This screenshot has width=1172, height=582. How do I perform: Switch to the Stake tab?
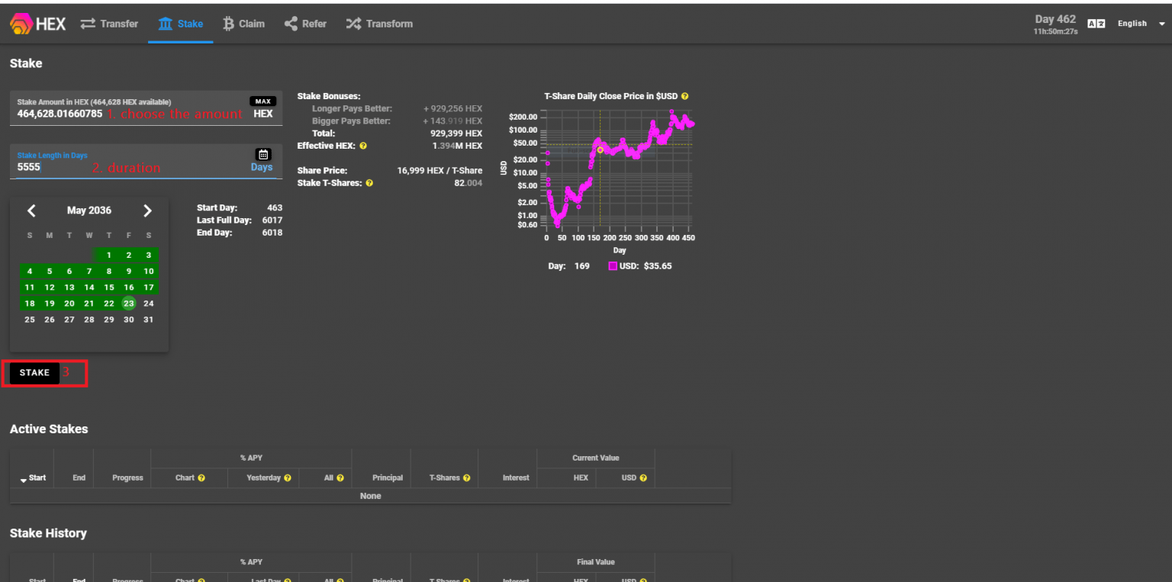pyautogui.click(x=180, y=24)
